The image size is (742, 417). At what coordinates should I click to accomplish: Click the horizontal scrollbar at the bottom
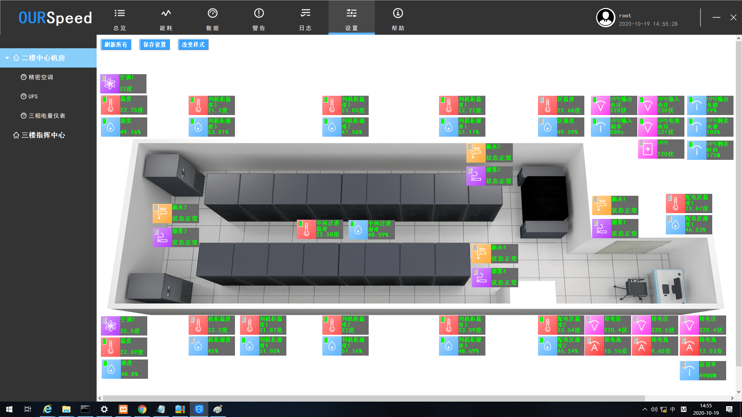(x=374, y=398)
